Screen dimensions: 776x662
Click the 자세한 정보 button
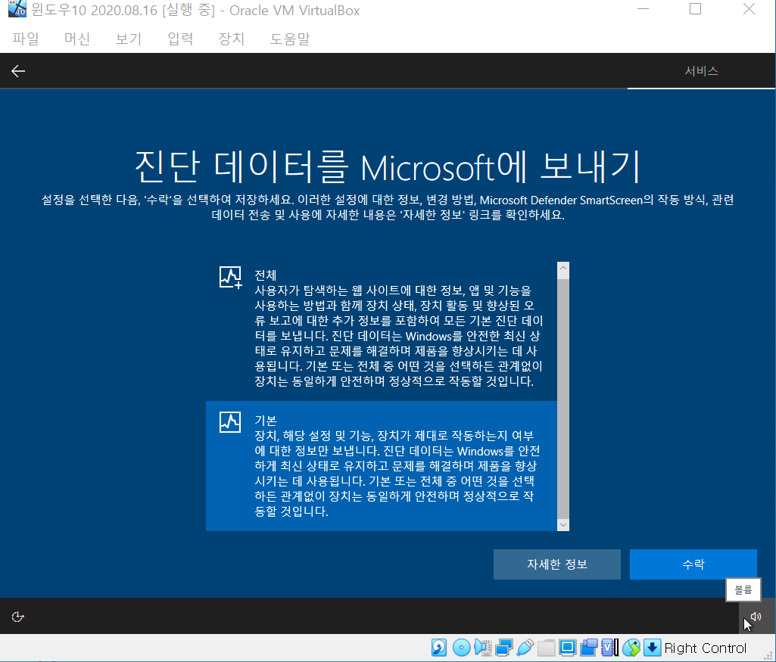coord(556,564)
